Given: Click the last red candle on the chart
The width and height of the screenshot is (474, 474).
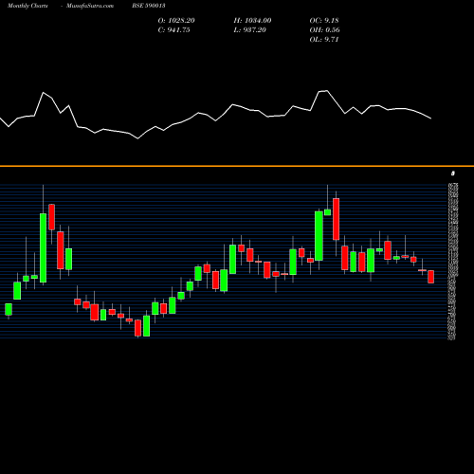Looking at the screenshot, I should (431, 277).
